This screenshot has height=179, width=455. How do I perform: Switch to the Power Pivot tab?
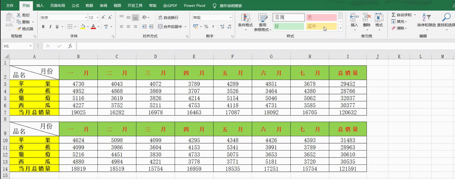pyautogui.click(x=195, y=6)
